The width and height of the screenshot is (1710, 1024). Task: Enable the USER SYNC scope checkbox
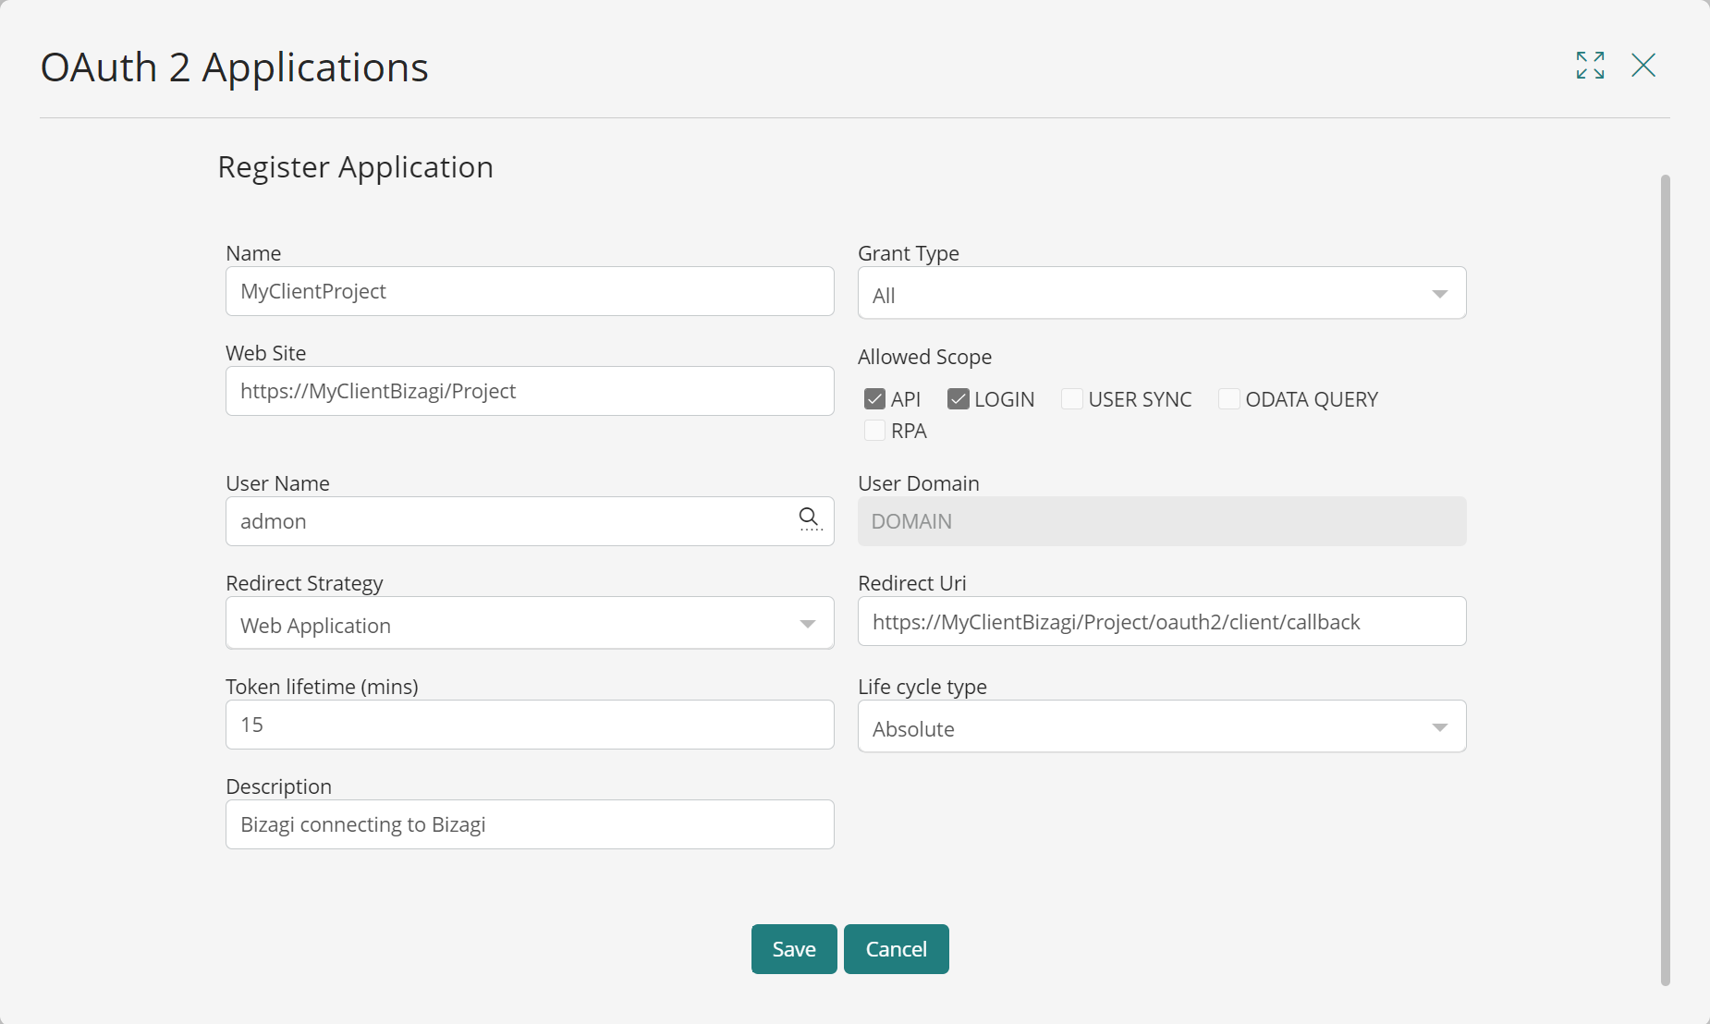[x=1072, y=399]
